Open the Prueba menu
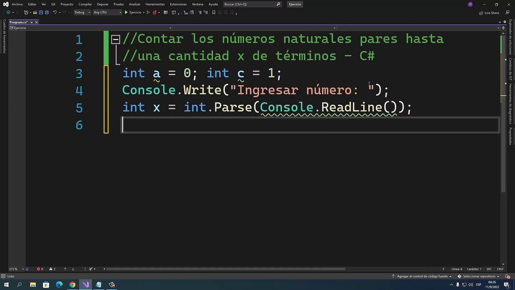 click(x=119, y=4)
